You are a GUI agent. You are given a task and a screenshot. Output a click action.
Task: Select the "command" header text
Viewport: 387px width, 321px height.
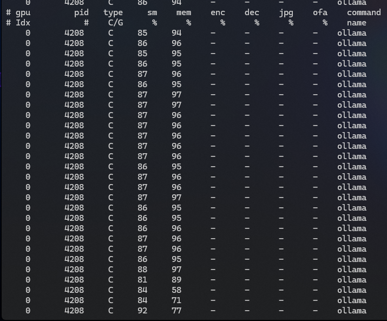click(364, 12)
